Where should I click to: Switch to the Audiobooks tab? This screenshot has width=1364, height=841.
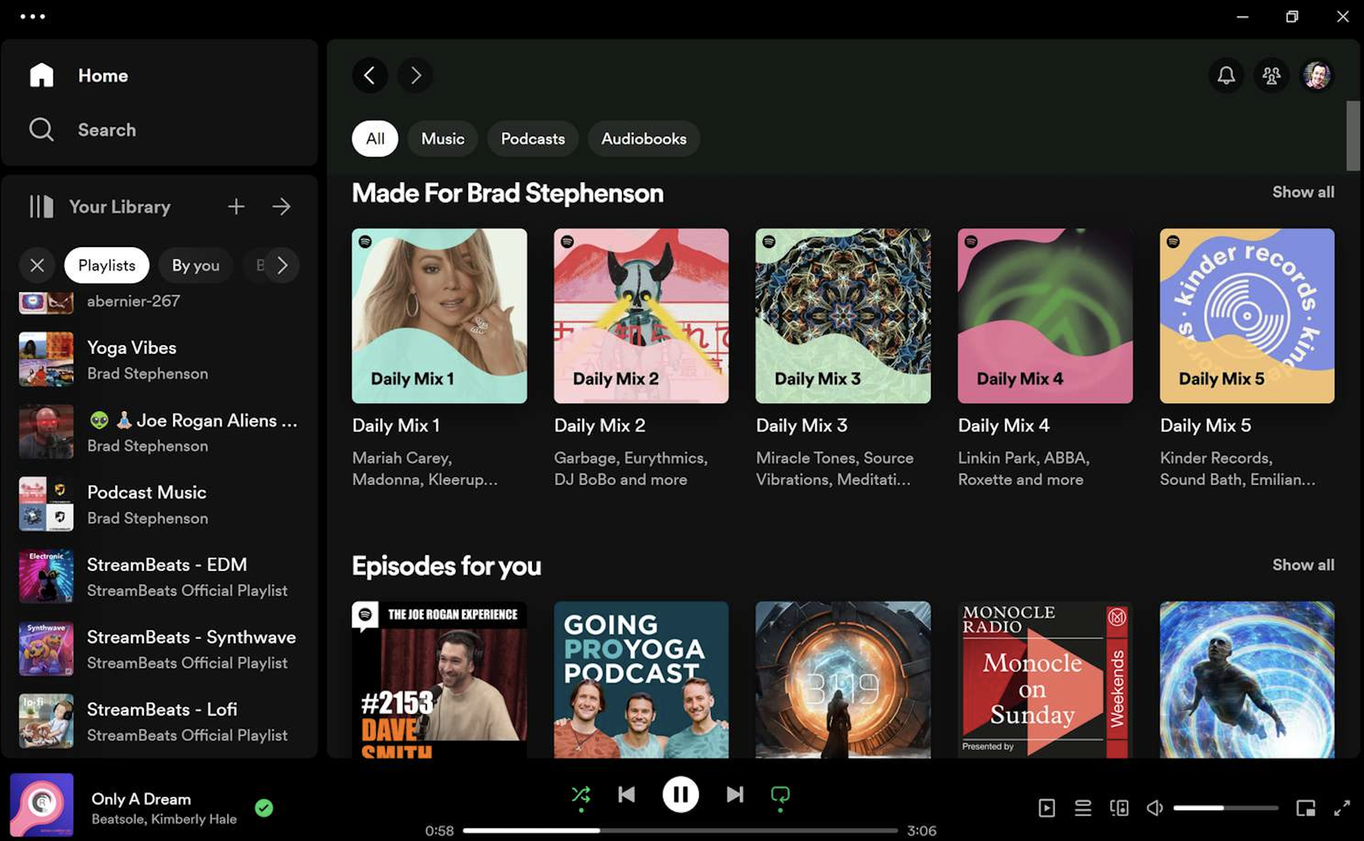[x=643, y=138]
